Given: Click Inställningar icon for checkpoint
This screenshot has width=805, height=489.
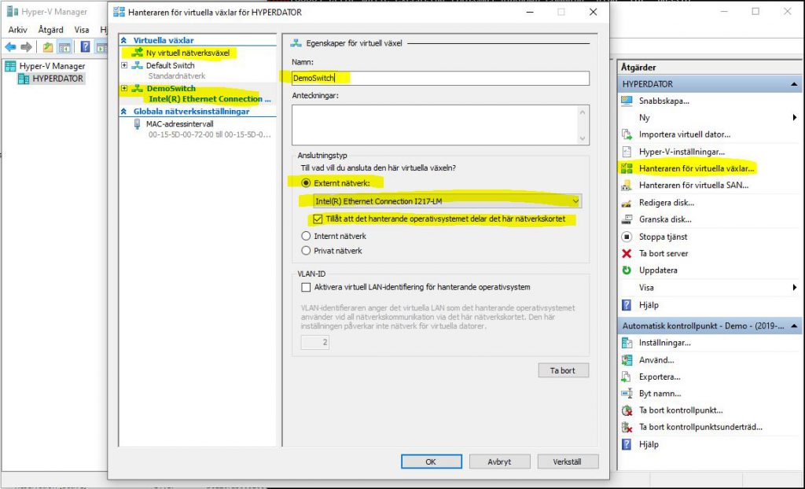Looking at the screenshot, I should click(627, 343).
